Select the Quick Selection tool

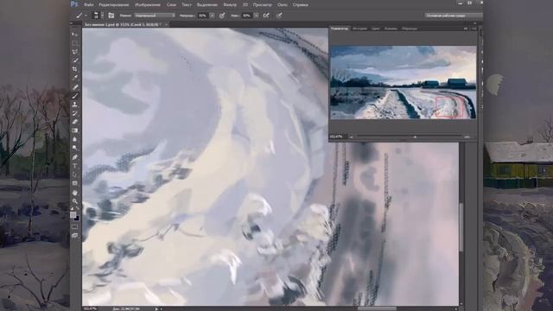pos(75,60)
